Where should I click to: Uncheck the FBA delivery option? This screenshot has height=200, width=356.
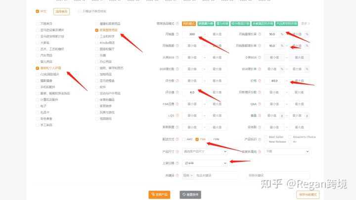click(x=197, y=139)
